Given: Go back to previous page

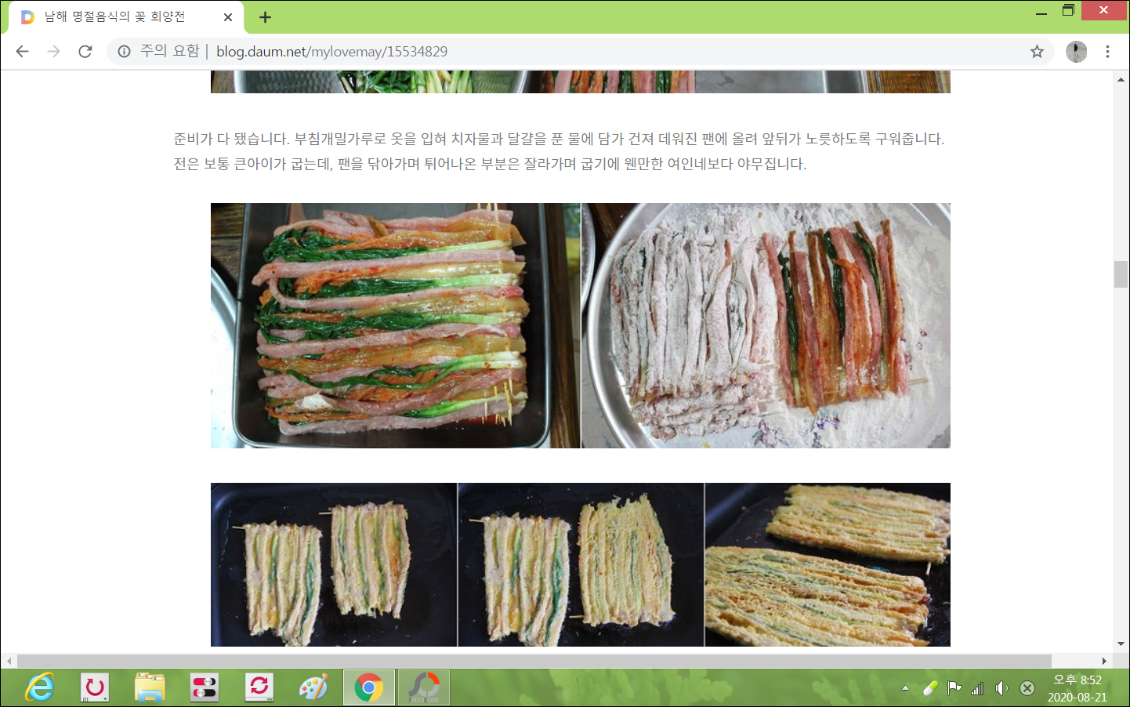Looking at the screenshot, I should (x=22, y=52).
